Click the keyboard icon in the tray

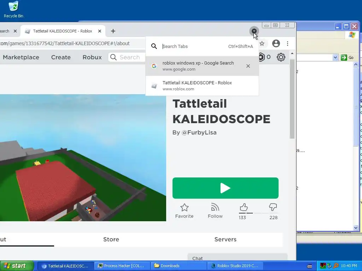(310, 266)
